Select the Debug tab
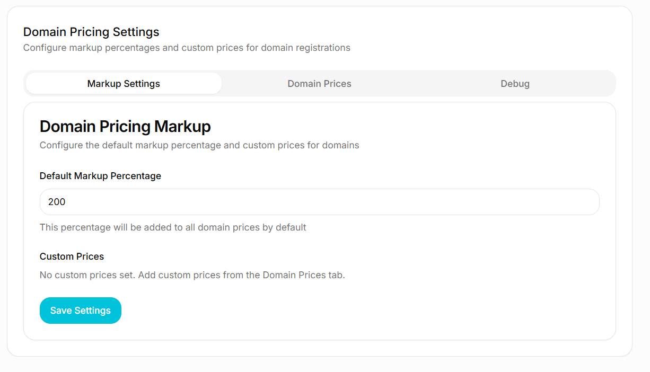 515,84
